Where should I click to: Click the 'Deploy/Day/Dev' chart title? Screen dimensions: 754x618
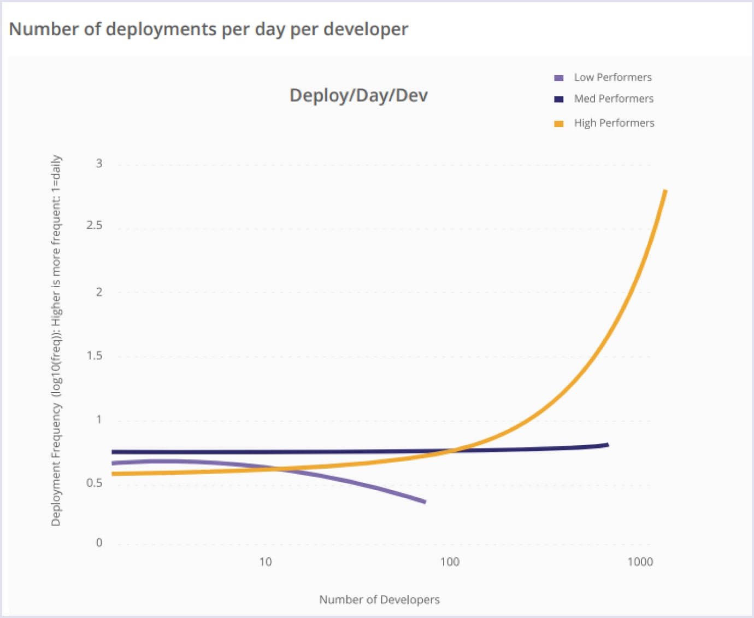pos(358,95)
